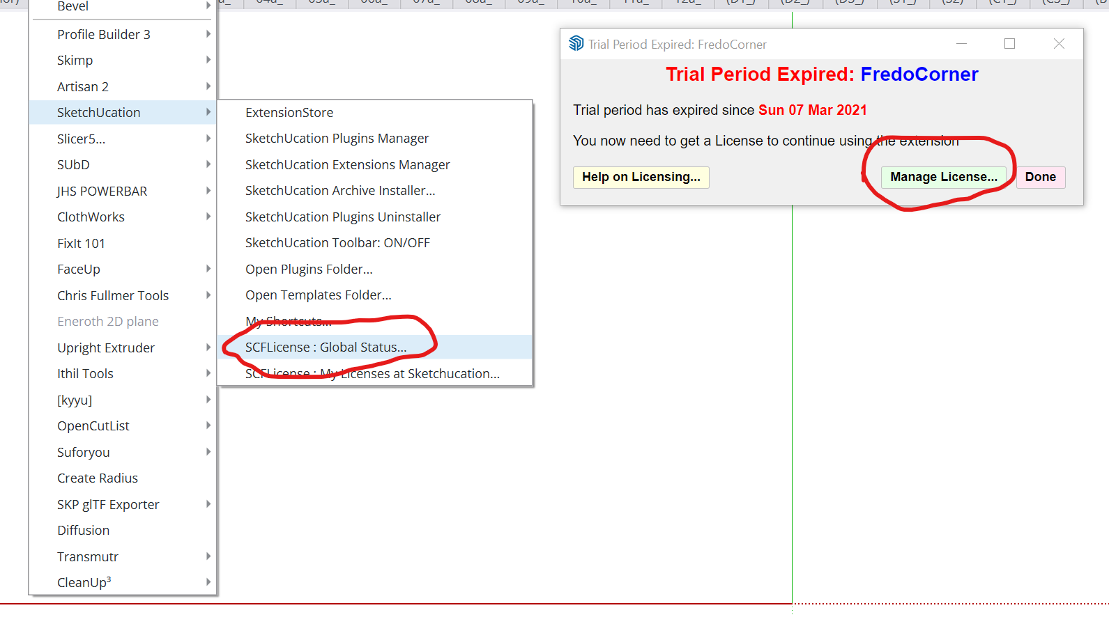Select ClothWorks menu entry
Image resolution: width=1109 pixels, height=617 pixels.
(123, 217)
